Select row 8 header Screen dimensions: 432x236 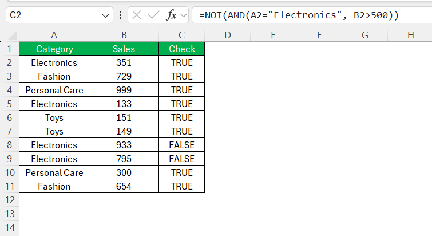10,145
